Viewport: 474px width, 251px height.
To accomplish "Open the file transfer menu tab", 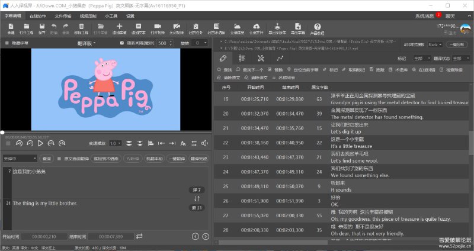I will [x=63, y=16].
